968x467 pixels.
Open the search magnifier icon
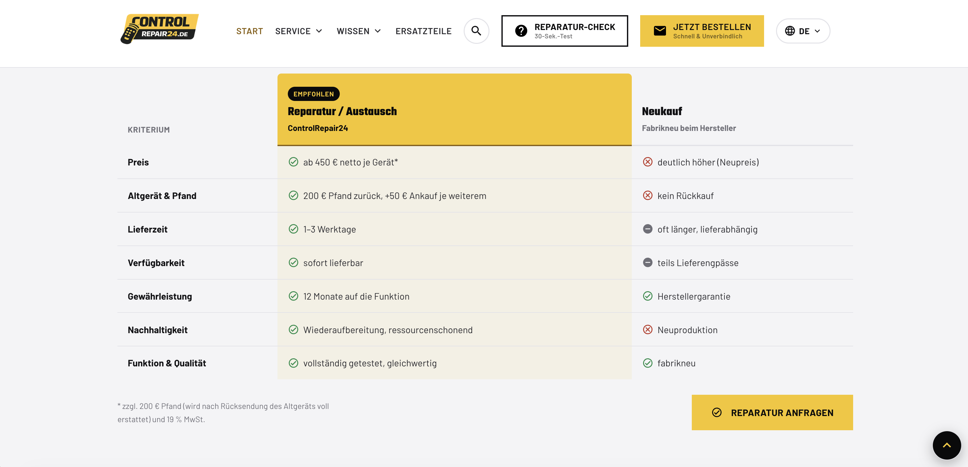(476, 31)
